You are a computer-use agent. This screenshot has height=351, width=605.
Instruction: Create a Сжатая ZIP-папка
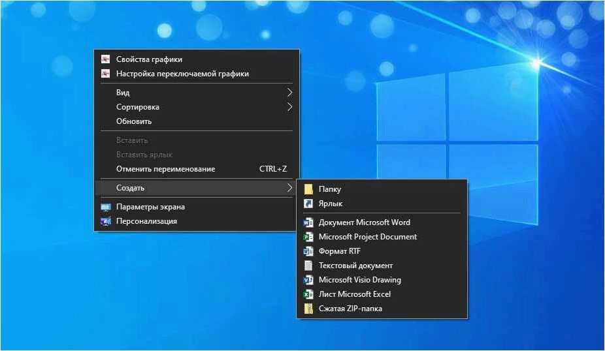tap(382, 309)
